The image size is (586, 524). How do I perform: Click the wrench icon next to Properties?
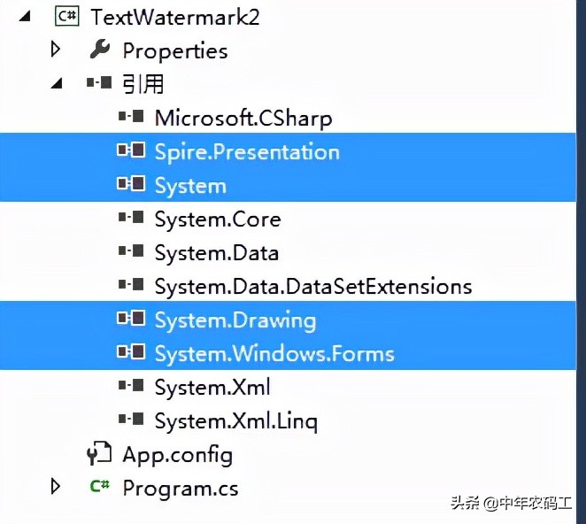pos(99,50)
